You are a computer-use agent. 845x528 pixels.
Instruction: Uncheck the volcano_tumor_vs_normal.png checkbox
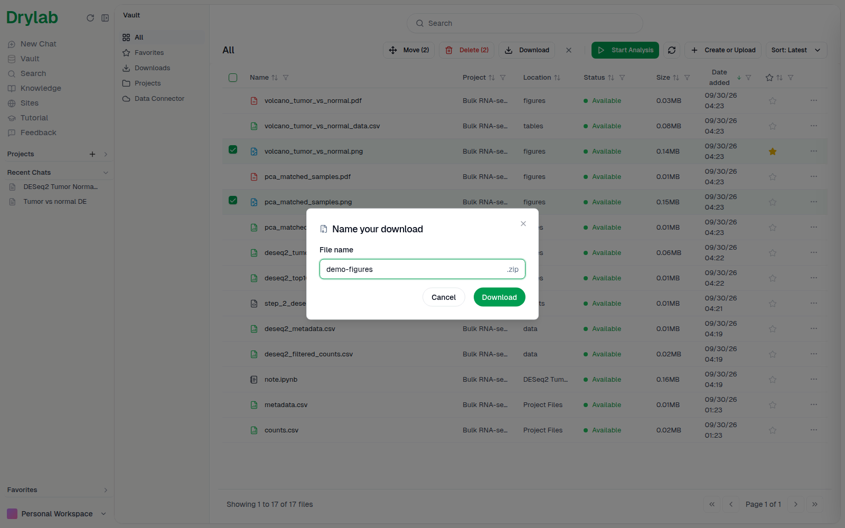click(x=233, y=149)
